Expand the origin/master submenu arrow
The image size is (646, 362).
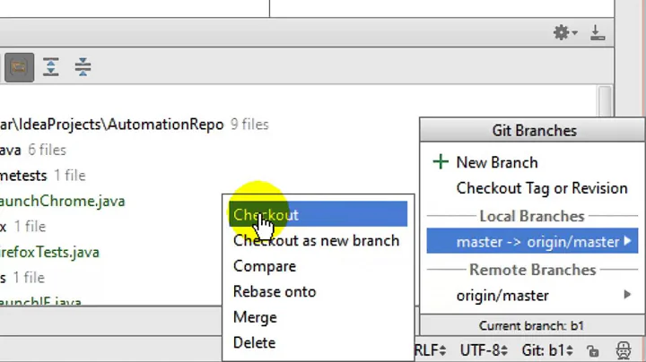coord(627,295)
